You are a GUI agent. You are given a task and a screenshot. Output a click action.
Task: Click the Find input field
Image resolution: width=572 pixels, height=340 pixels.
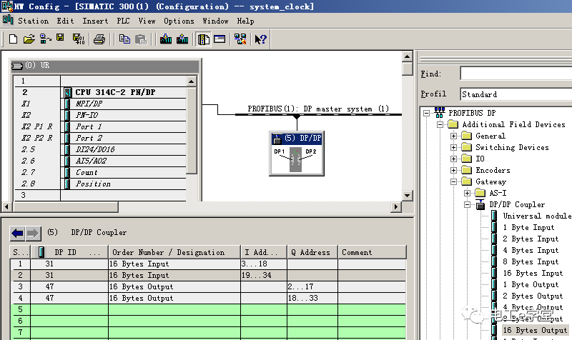point(516,74)
